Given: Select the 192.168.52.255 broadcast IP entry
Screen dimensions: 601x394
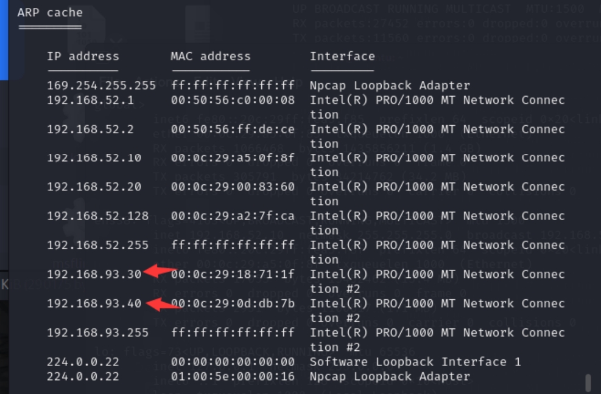Looking at the screenshot, I should [97, 246].
